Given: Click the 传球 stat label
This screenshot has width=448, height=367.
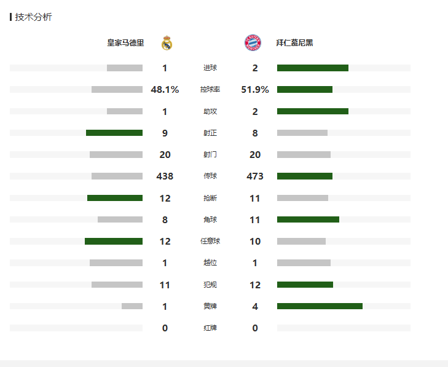Looking at the screenshot, I should click(x=210, y=176).
